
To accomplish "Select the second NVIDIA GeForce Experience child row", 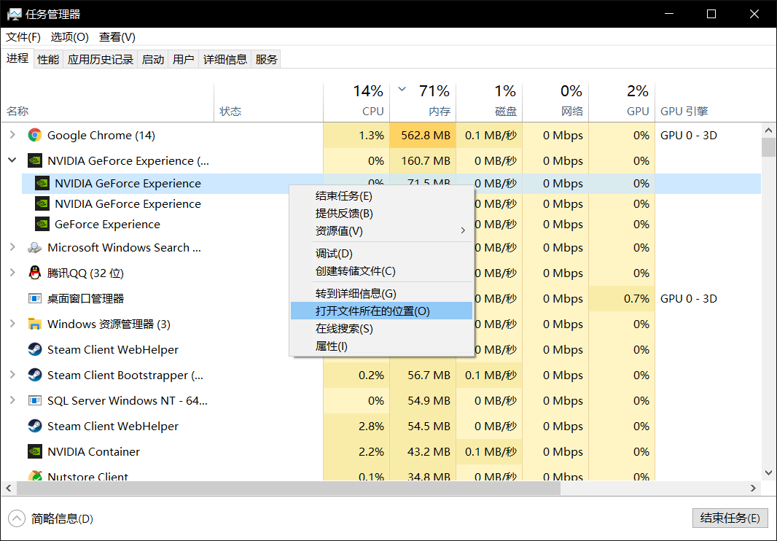I will [x=391, y=204].
